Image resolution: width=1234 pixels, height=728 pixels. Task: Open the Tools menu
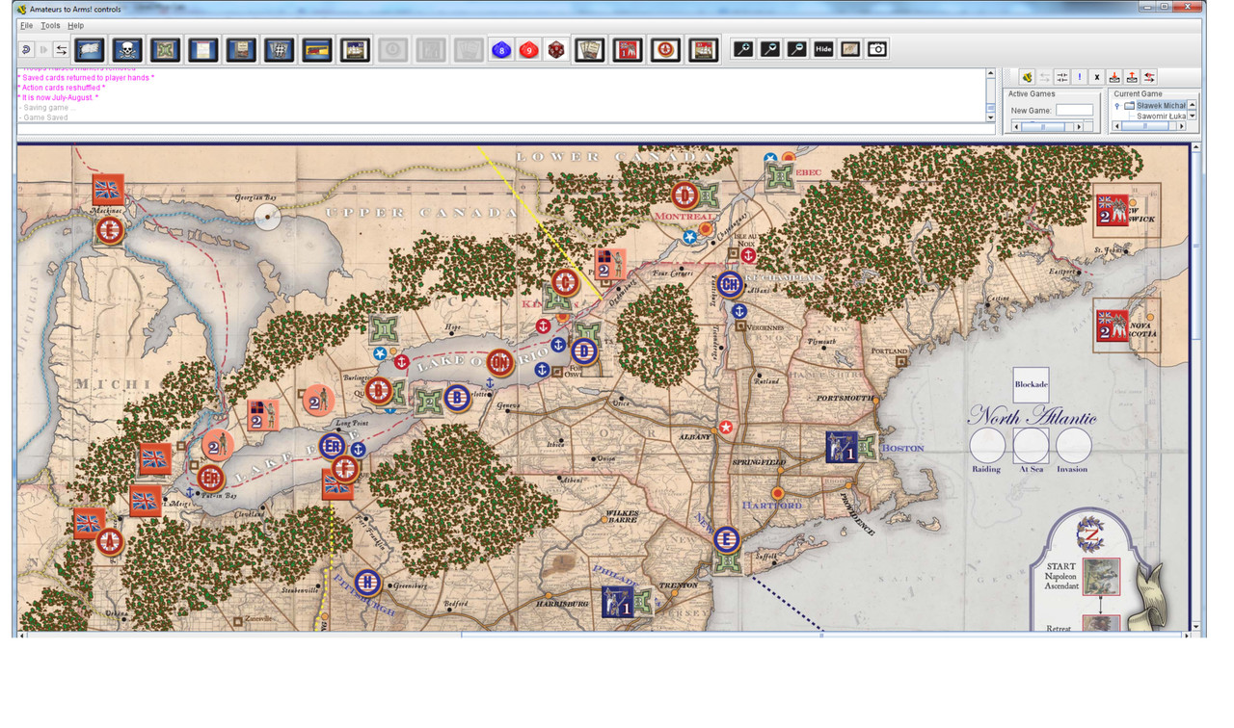(50, 25)
